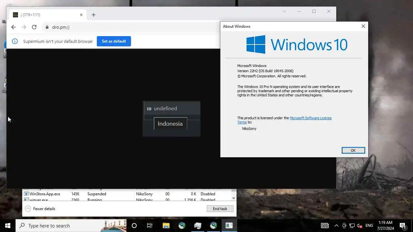The width and height of the screenshot is (413, 232).
Task: Click OK in About Windows dialog
Action: [353, 150]
